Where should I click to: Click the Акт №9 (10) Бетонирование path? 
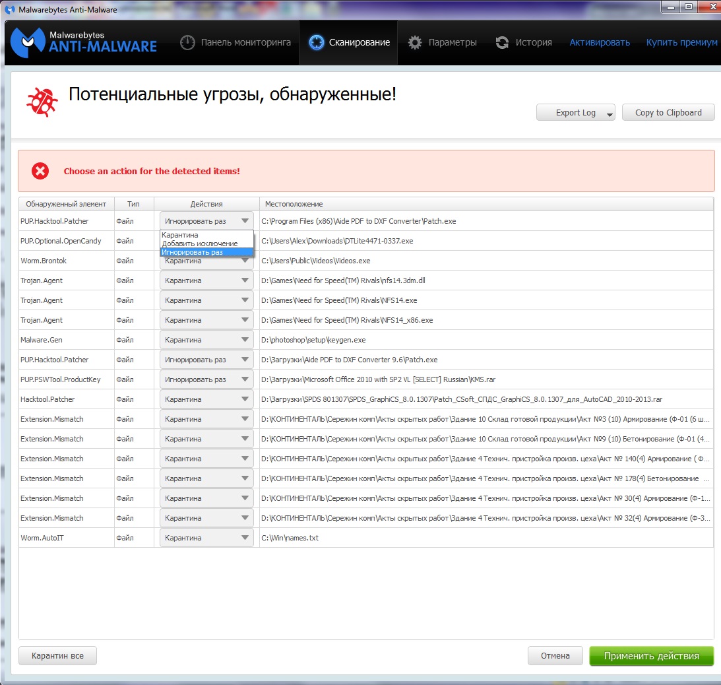pos(486,439)
